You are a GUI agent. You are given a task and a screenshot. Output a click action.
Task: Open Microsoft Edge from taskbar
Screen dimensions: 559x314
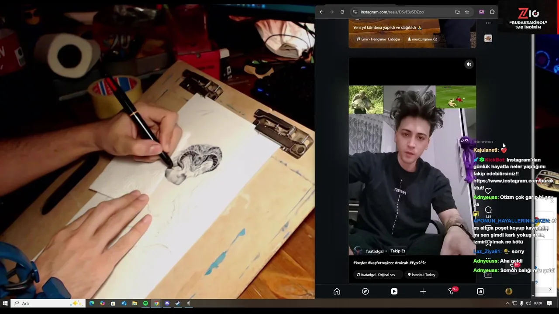coord(91,304)
